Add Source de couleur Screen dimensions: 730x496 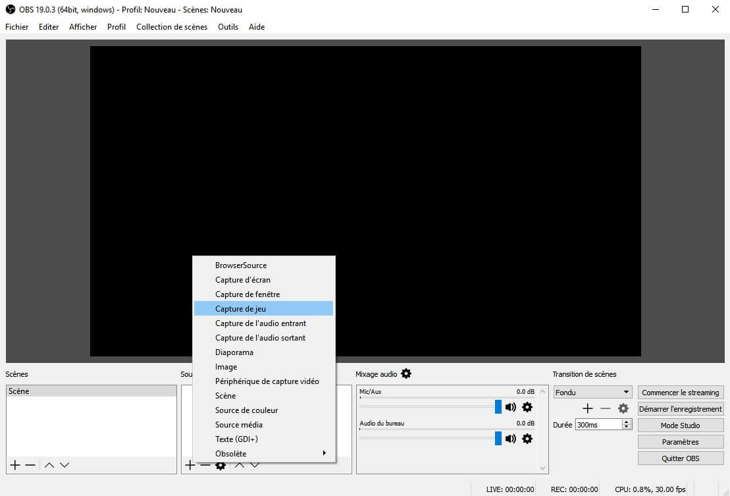pyautogui.click(x=263, y=410)
